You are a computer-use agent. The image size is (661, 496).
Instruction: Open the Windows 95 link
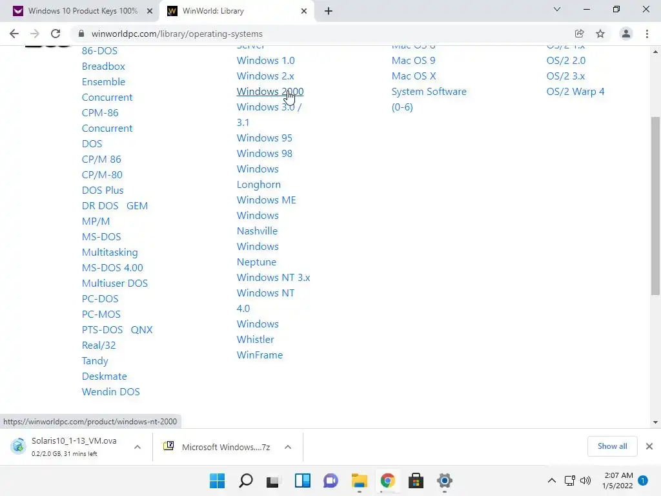264,138
